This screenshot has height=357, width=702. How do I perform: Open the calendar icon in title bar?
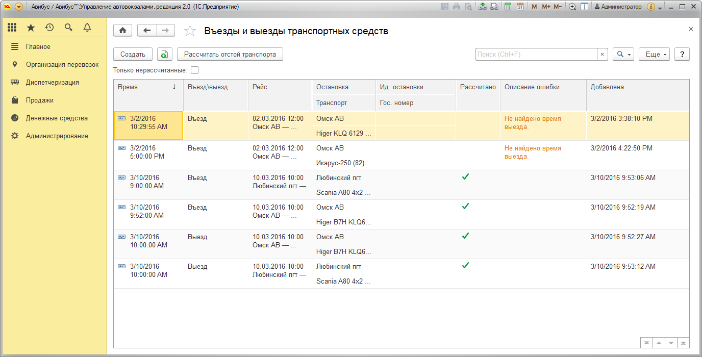(520, 7)
